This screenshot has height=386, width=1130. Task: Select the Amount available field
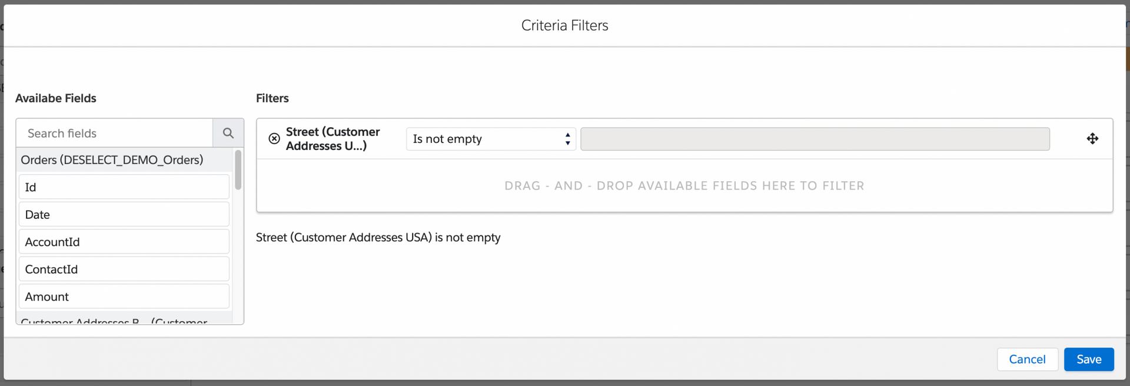[x=124, y=297]
